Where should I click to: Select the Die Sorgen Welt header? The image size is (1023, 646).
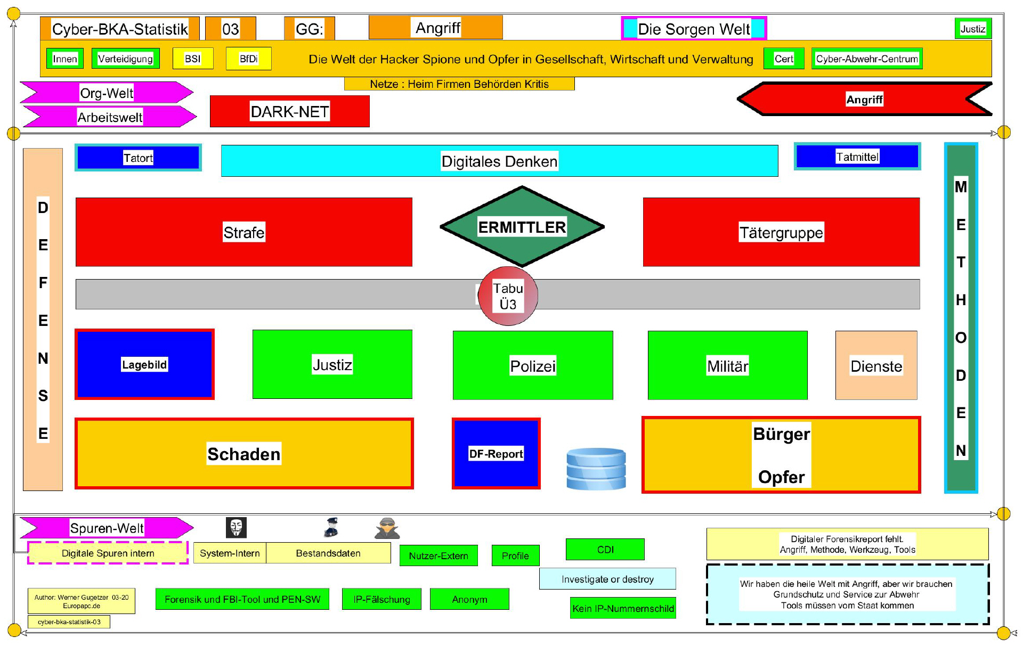point(693,29)
